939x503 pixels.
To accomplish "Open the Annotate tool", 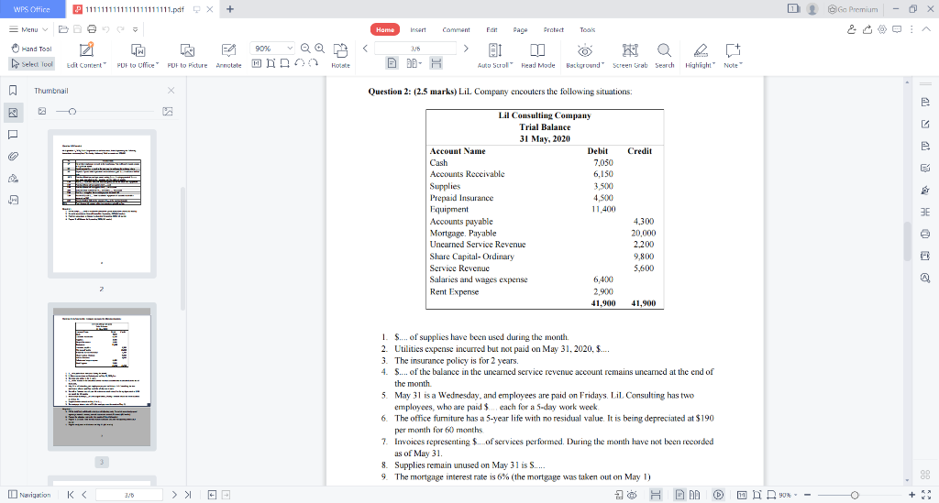I will 228,56.
